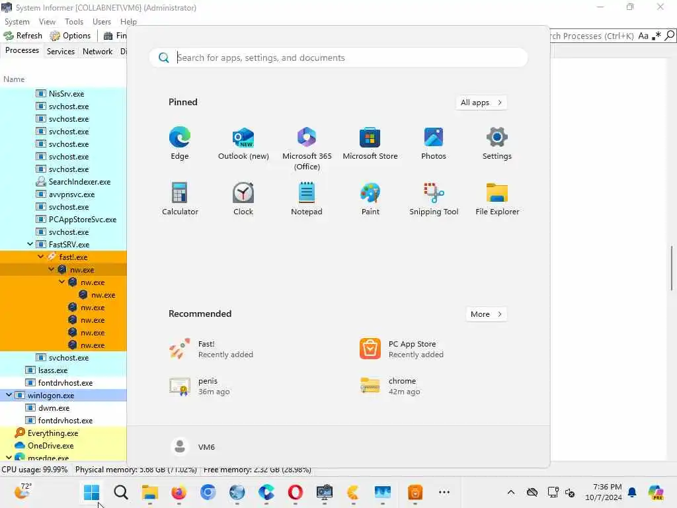
Task: Open the taskbar overflow three-dots menu
Action: pyautogui.click(x=444, y=492)
